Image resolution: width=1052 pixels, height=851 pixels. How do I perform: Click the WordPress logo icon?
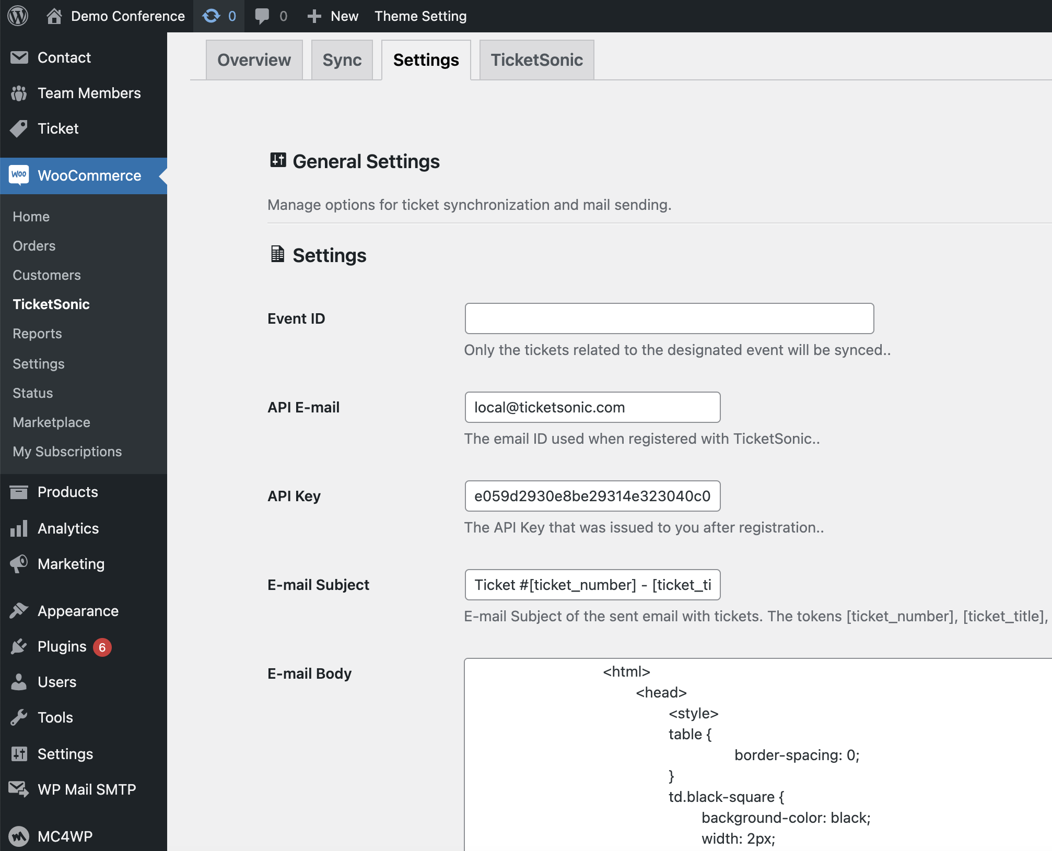18,16
